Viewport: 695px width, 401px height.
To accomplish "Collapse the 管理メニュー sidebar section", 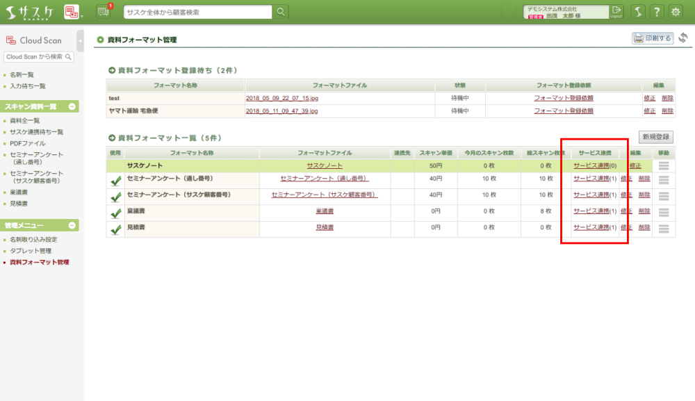I will coord(72,225).
